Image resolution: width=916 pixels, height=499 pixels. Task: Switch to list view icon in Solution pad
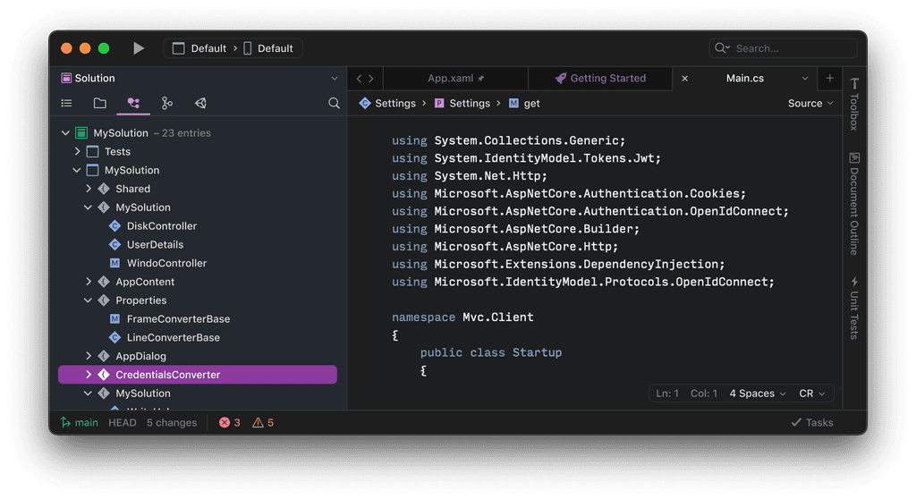coord(66,104)
